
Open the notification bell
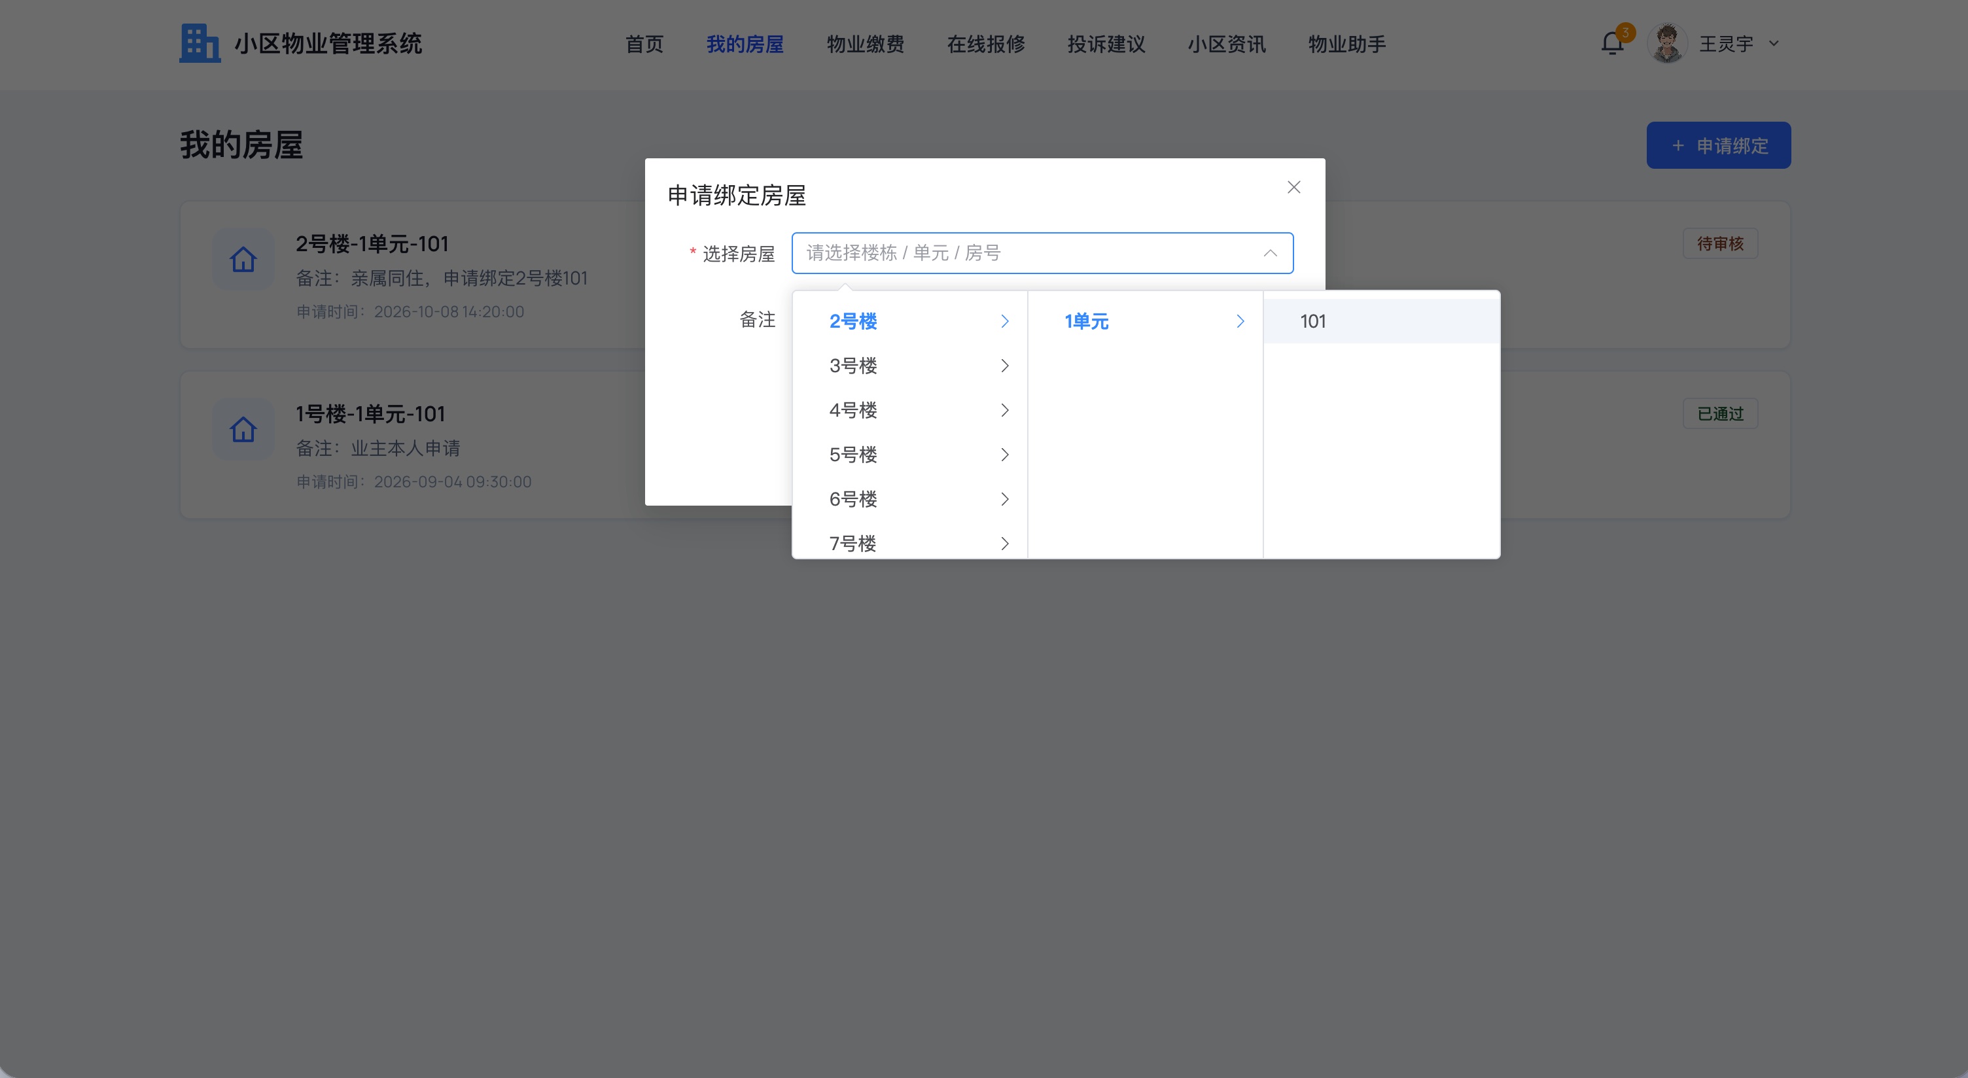click(x=1612, y=44)
